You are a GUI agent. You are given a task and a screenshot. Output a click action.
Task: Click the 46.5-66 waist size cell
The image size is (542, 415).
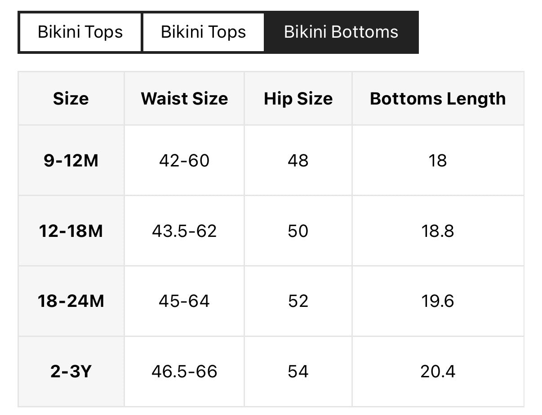(x=184, y=371)
